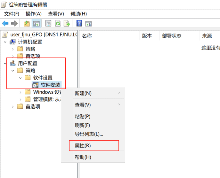
Task: Click the green Refresh toolbar icon
Action: (58, 23)
